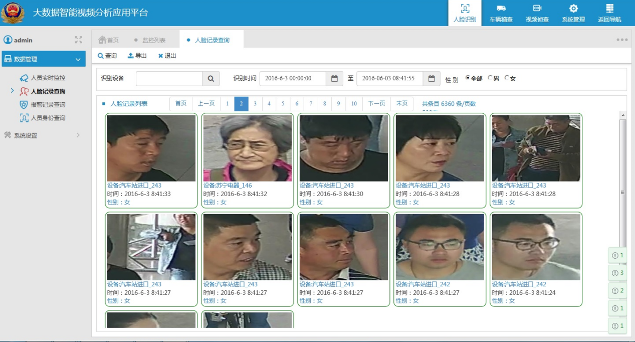Viewport: 635px width, 342px height.
Task: Open 系统管理 system management gear icon
Action: pos(573,9)
